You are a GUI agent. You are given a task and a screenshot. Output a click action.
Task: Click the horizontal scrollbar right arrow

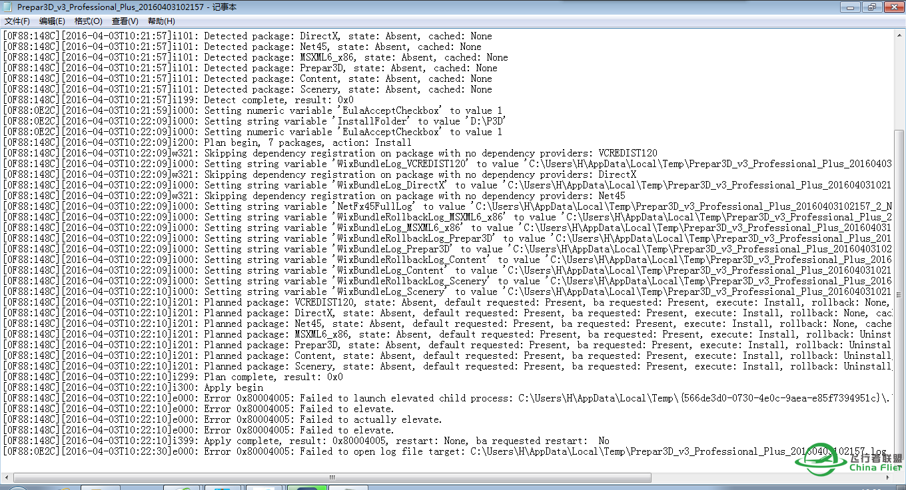pyautogui.click(x=888, y=477)
